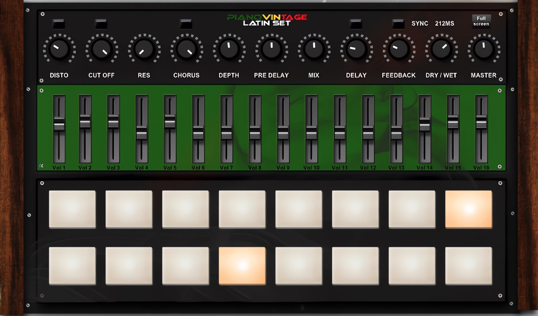
Task: Toggle the switch above the DISTO knob
Action: click(x=59, y=24)
